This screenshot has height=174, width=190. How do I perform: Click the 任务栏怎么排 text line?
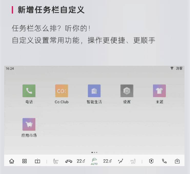pos(51,28)
